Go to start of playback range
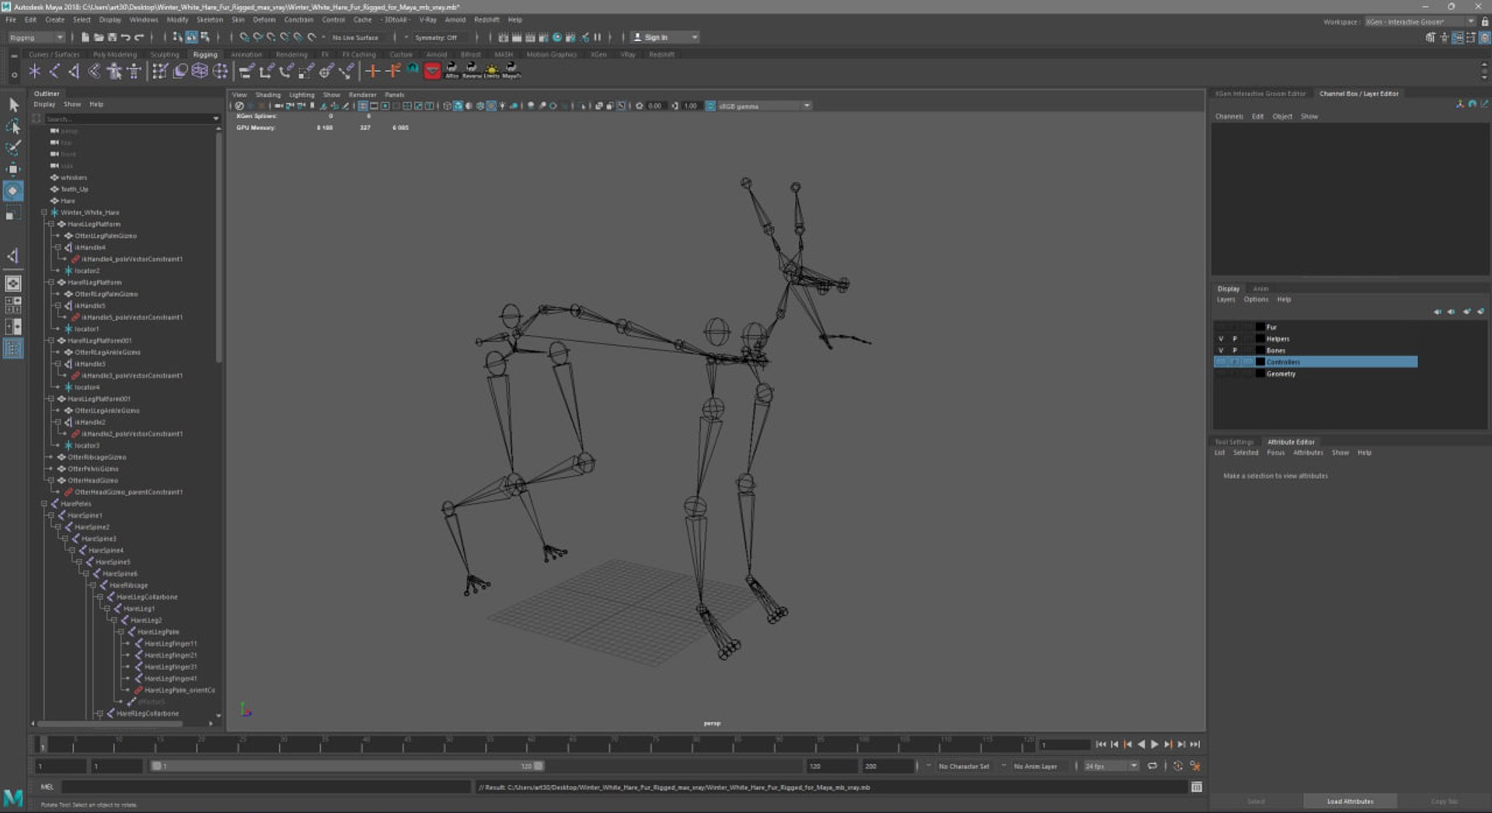1492x813 pixels. (1100, 745)
